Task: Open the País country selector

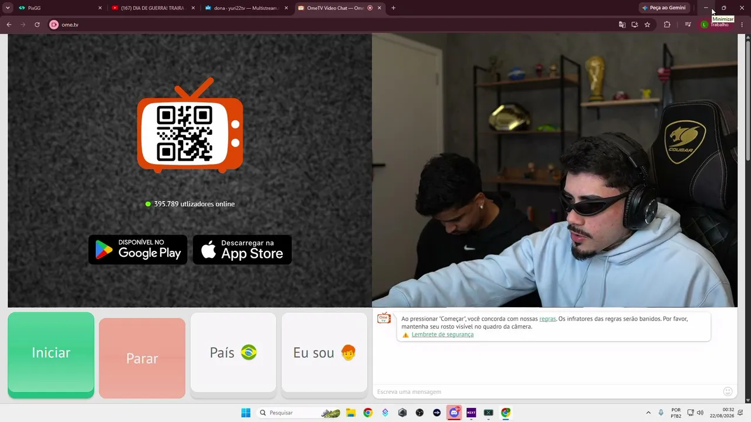Action: [x=233, y=352]
